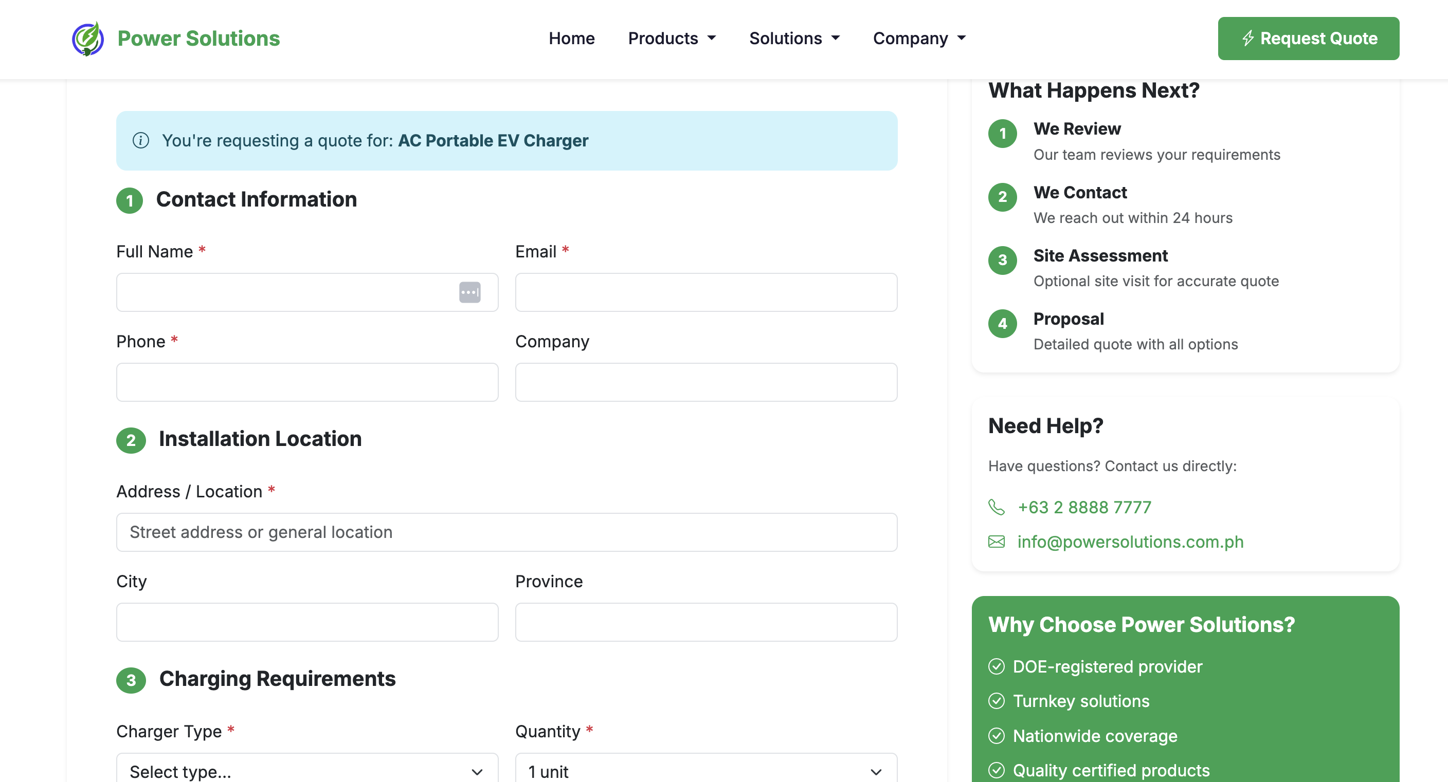Focus the Email input field

tap(705, 292)
